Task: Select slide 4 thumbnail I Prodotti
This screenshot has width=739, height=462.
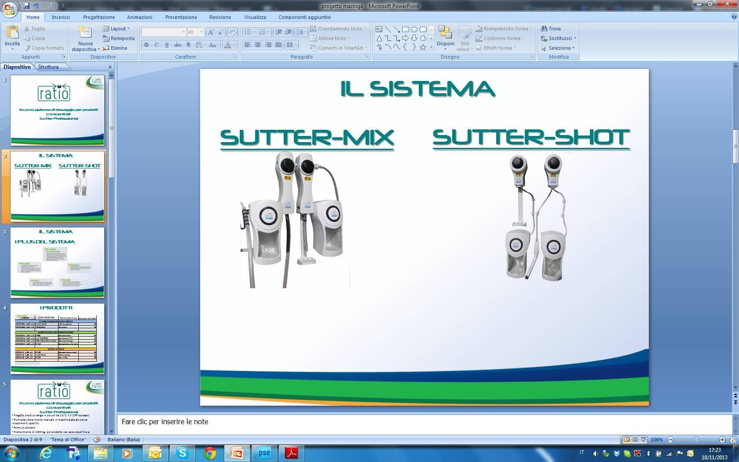Action: pos(57,338)
